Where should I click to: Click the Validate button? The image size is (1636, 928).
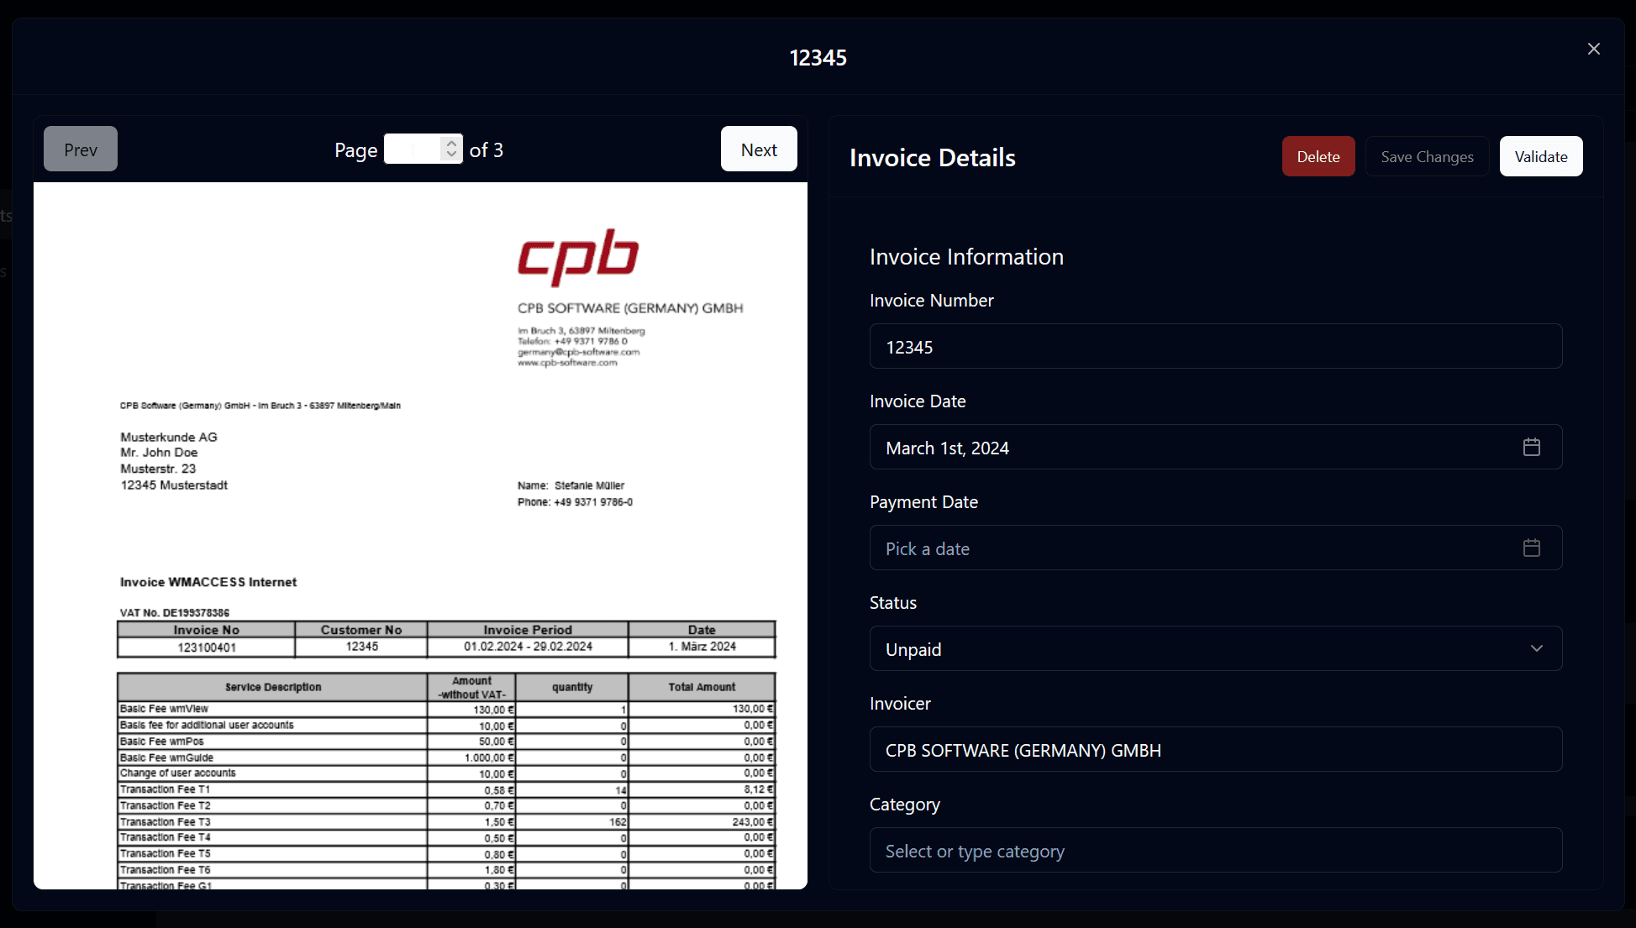click(x=1540, y=156)
